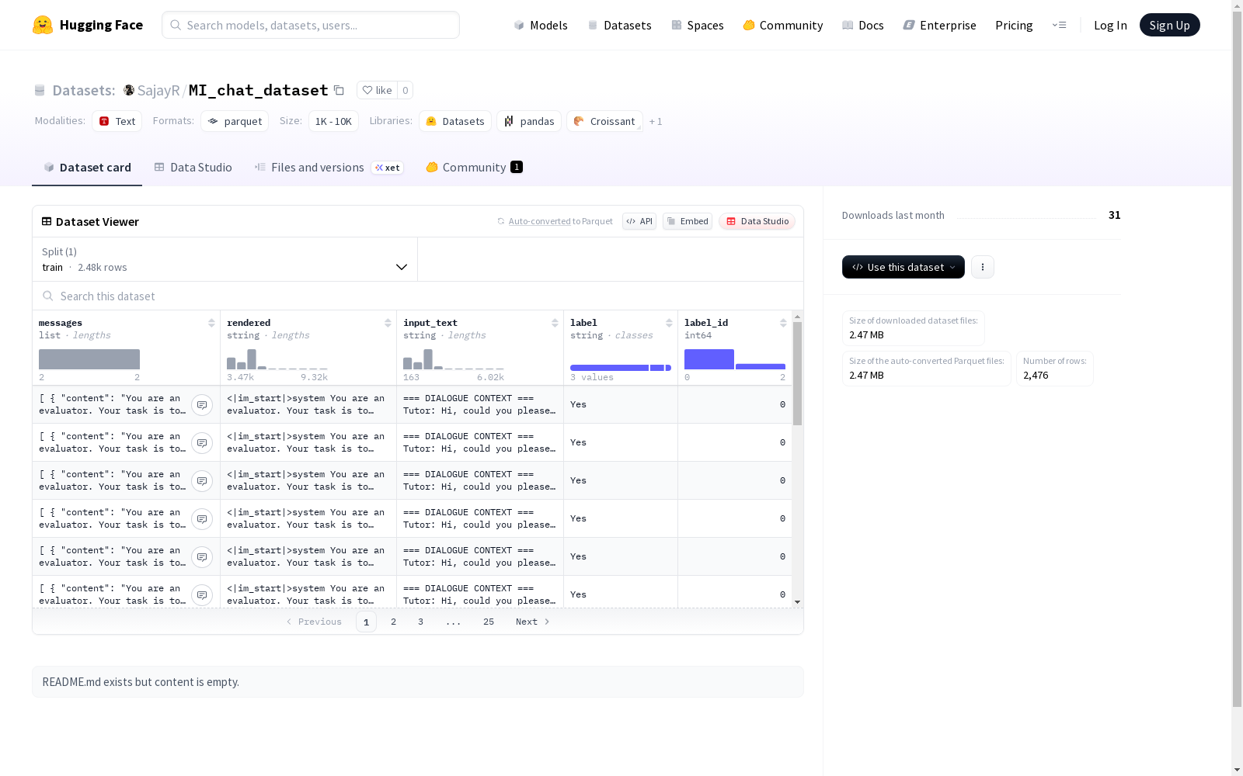This screenshot has height=776, width=1243.
Task: Sort by label_id column arrows
Action: point(783,323)
